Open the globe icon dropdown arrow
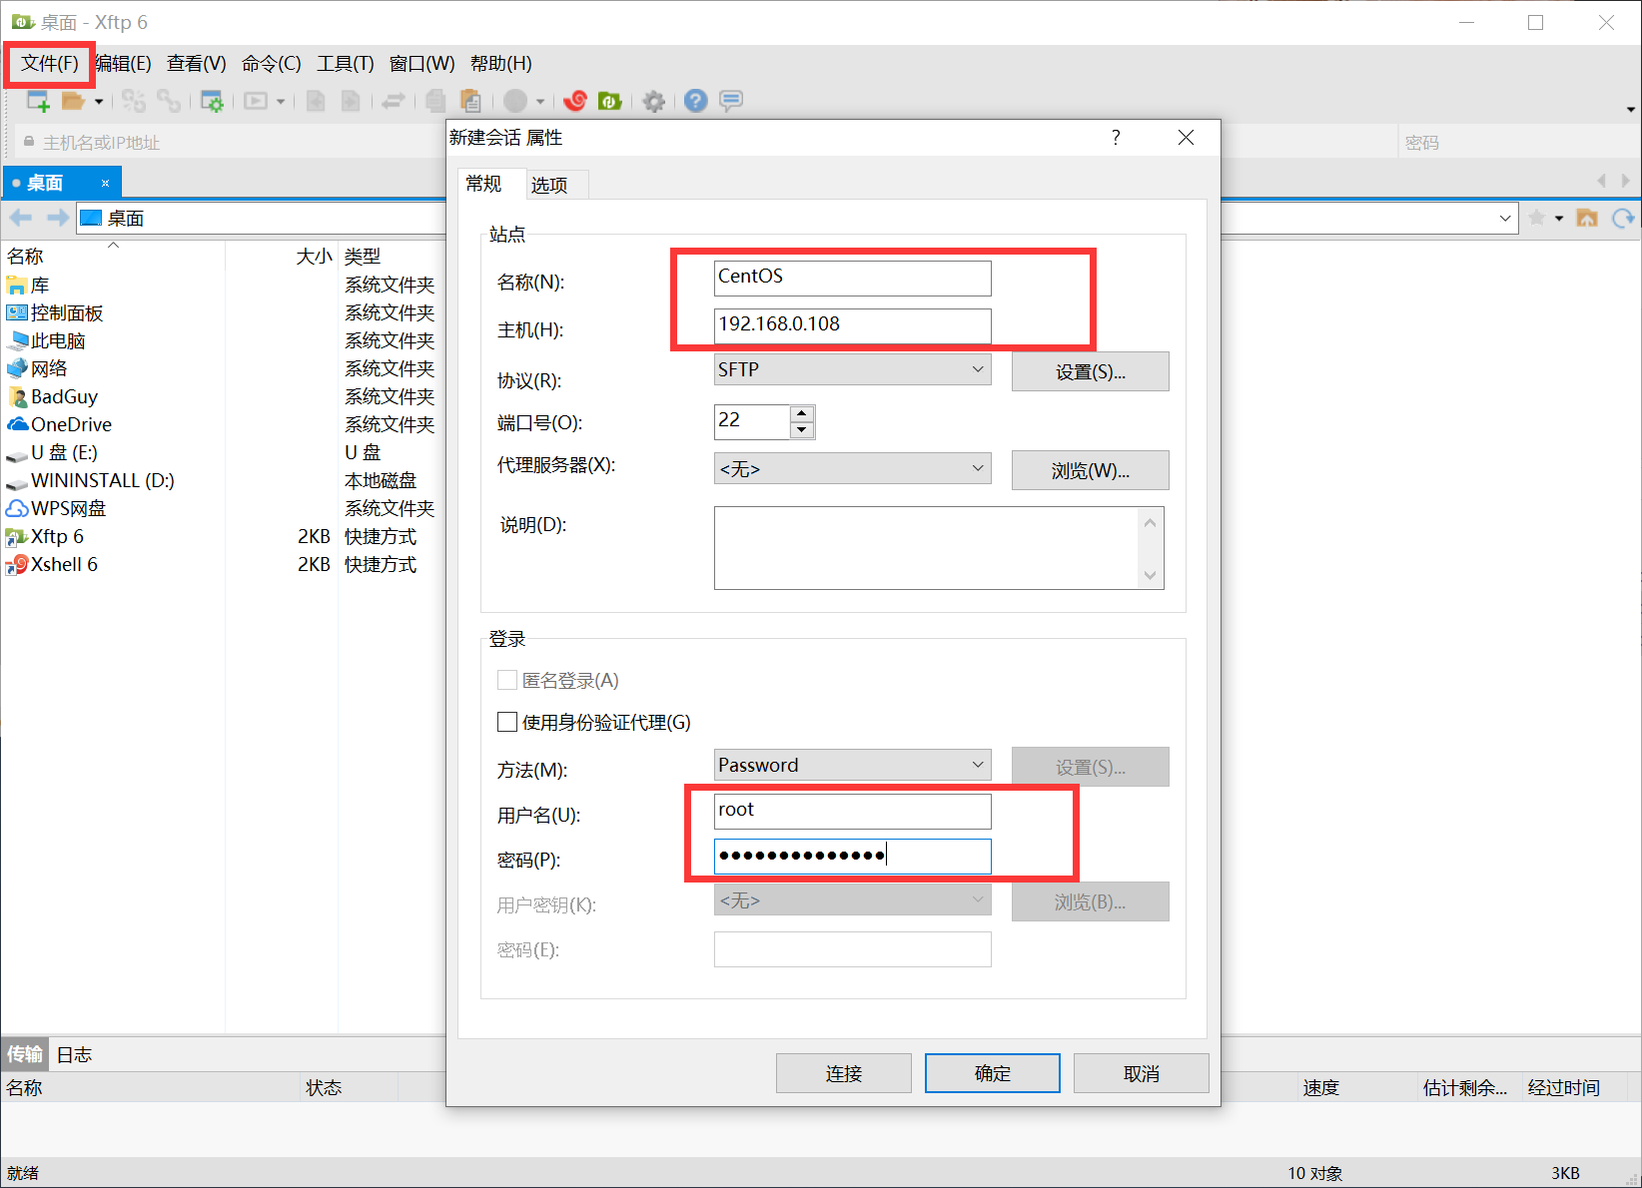 540,101
